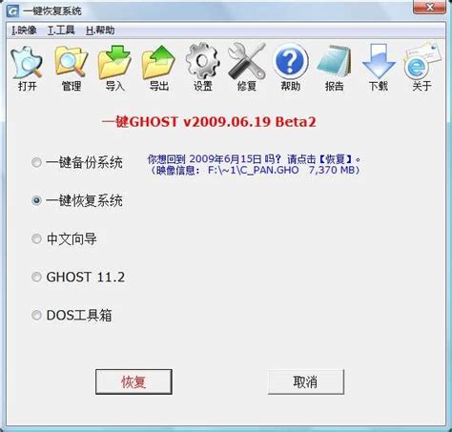Select the 导出 (Export) toolbar icon
The height and width of the screenshot is (432, 452).
(x=158, y=62)
